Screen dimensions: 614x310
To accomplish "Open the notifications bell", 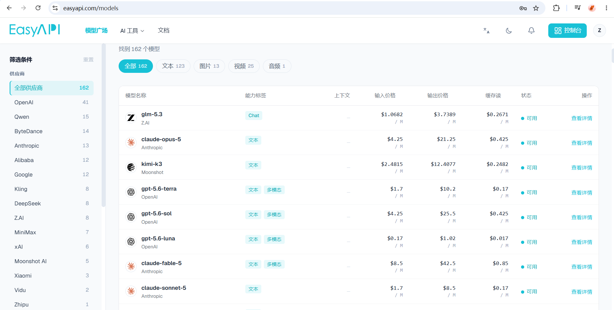I will (x=531, y=30).
